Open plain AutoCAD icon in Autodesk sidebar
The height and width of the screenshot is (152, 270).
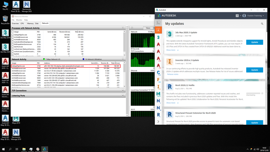[158, 44]
